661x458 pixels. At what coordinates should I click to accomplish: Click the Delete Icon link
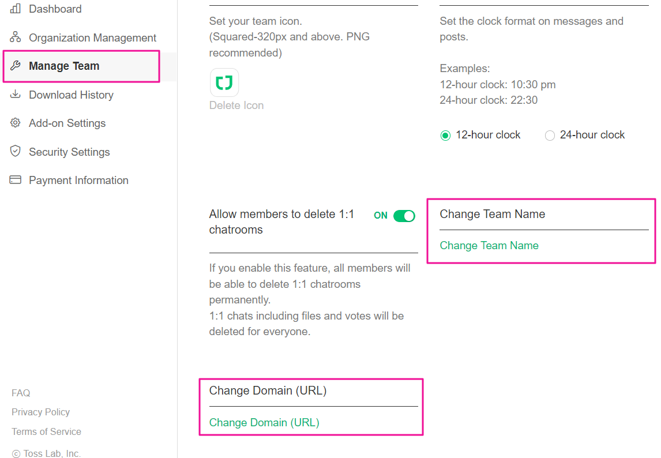236,105
